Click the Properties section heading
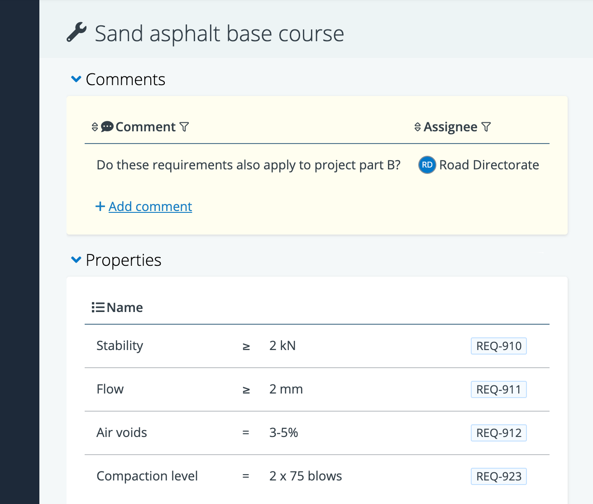The height and width of the screenshot is (504, 593). pos(124,260)
